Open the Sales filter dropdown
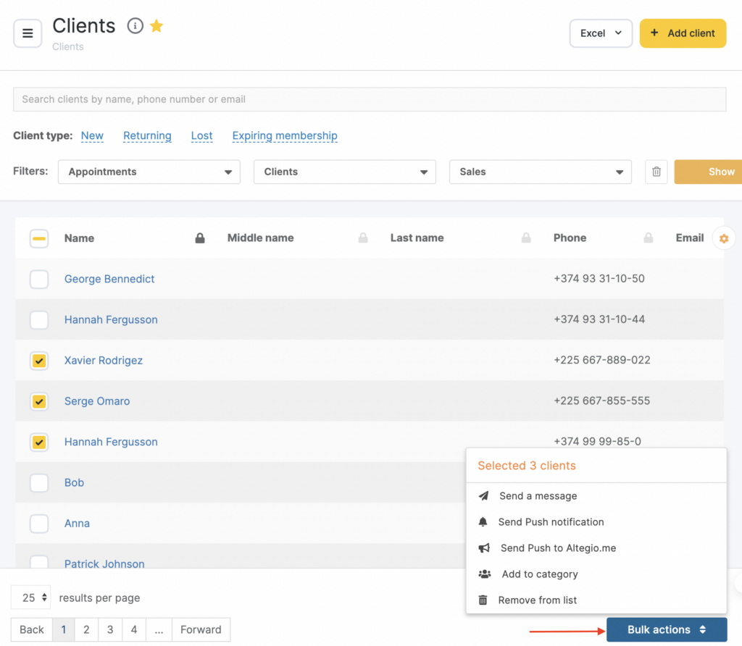 click(540, 172)
